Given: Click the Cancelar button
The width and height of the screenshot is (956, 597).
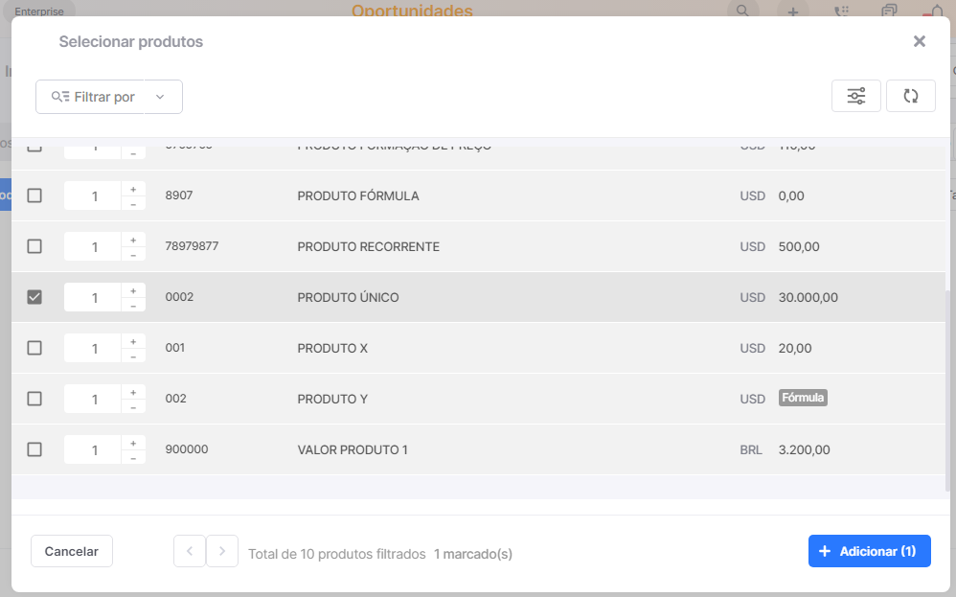Looking at the screenshot, I should coord(72,551).
